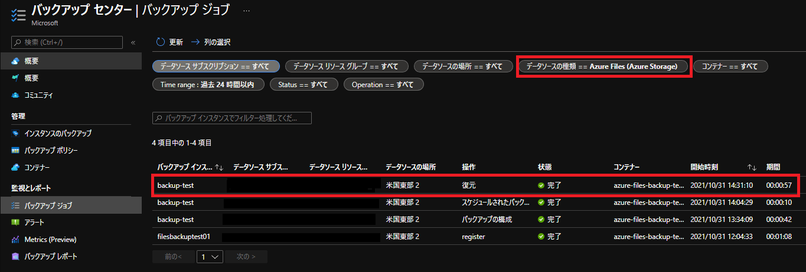The width and height of the screenshot is (806, 272).
Task: Open Operation == すべて filter
Action: tap(383, 85)
